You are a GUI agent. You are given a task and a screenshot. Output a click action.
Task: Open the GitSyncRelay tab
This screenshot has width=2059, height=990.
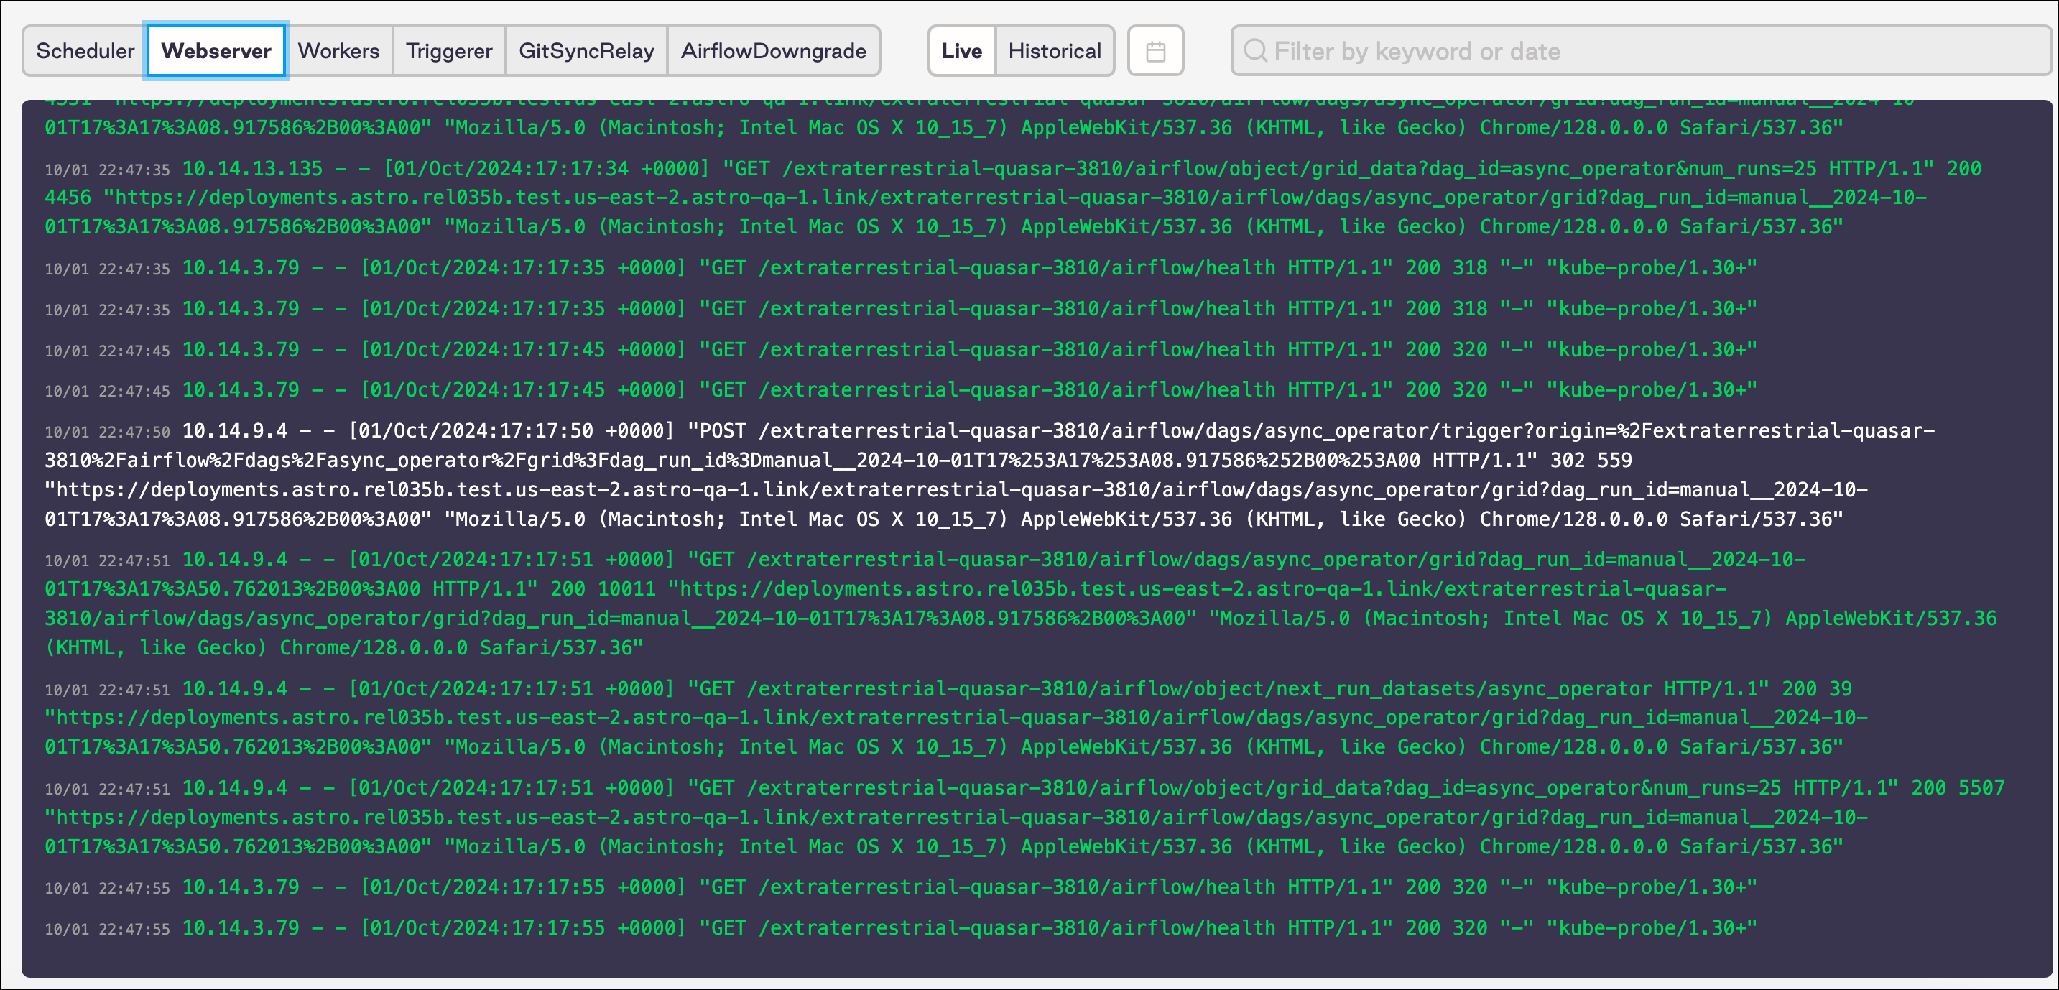[x=587, y=51]
